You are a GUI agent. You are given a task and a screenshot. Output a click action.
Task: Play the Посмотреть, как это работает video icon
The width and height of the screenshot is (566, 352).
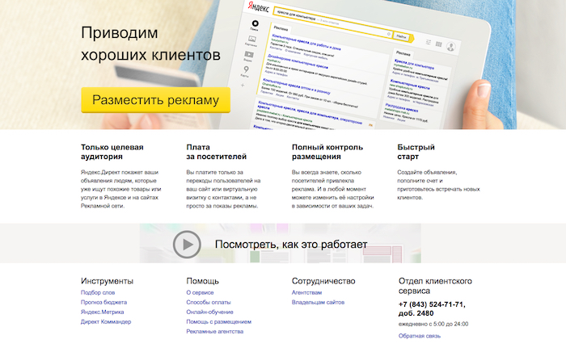pos(187,245)
